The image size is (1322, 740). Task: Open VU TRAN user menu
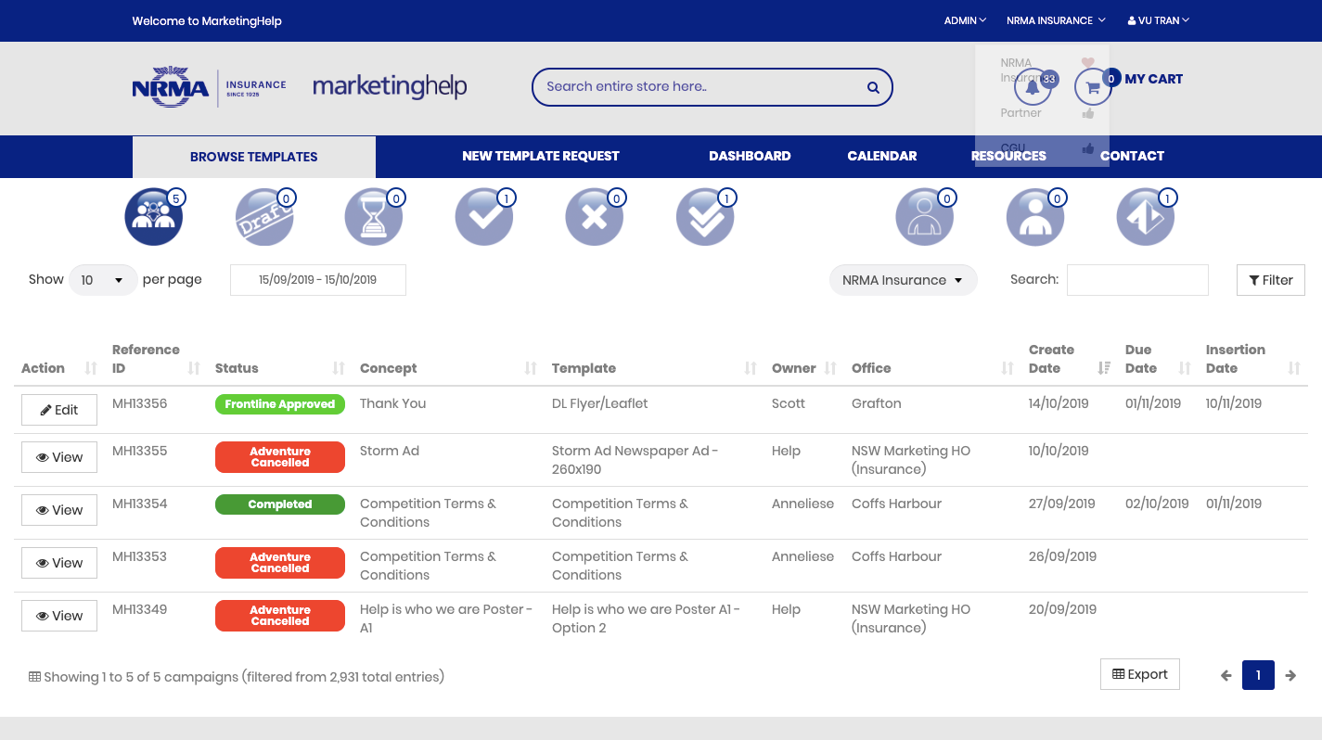click(x=1159, y=20)
